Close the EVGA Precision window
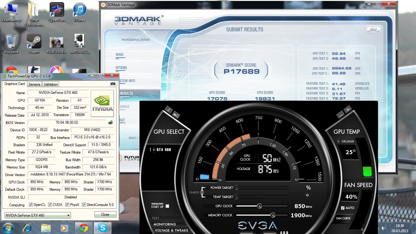The width and height of the screenshot is (416, 234). click(348, 109)
